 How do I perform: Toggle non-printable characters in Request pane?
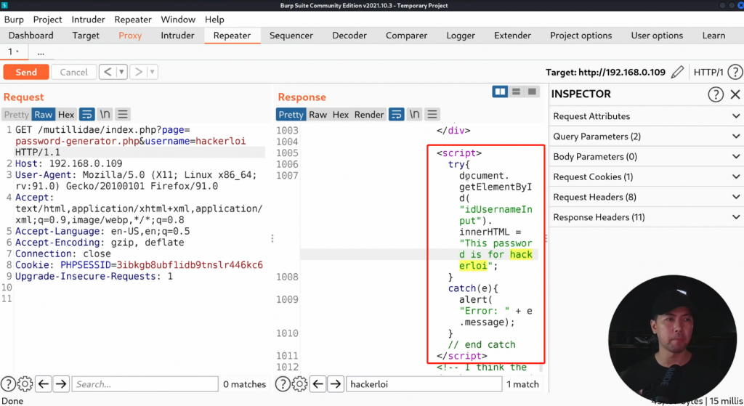pos(105,114)
